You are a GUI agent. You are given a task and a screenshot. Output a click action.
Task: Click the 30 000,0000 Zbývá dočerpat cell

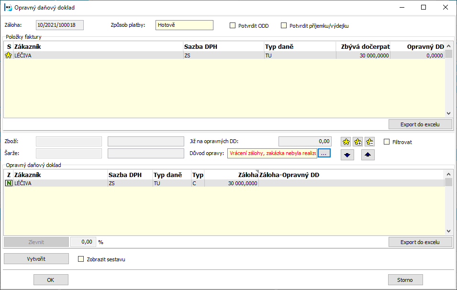363,56
